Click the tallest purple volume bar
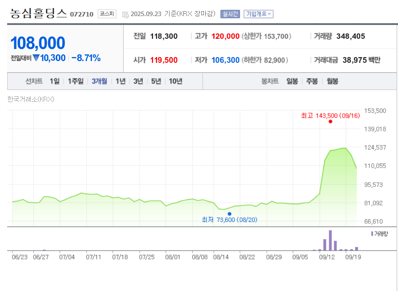Image resolution: width=398 pixels, height=291 pixels. tap(330, 240)
